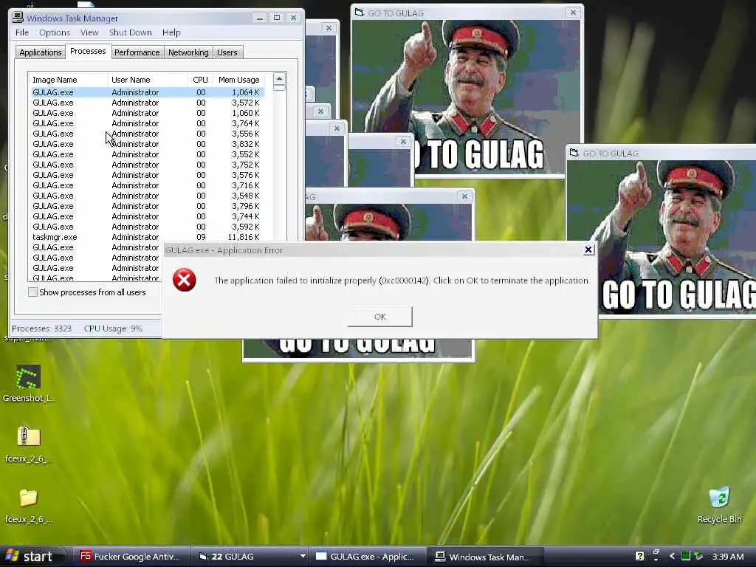The width and height of the screenshot is (756, 567).
Task: Sort processes by Mem Usage column header
Action: point(238,80)
